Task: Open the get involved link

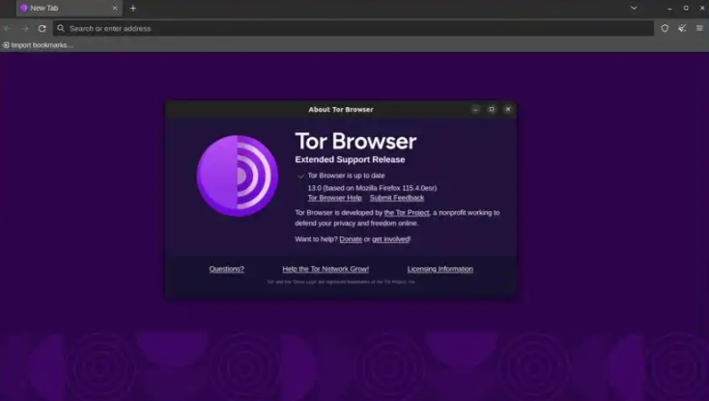Action: 390,239
